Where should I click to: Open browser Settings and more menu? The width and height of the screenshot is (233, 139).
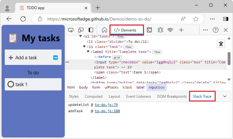coord(212,19)
